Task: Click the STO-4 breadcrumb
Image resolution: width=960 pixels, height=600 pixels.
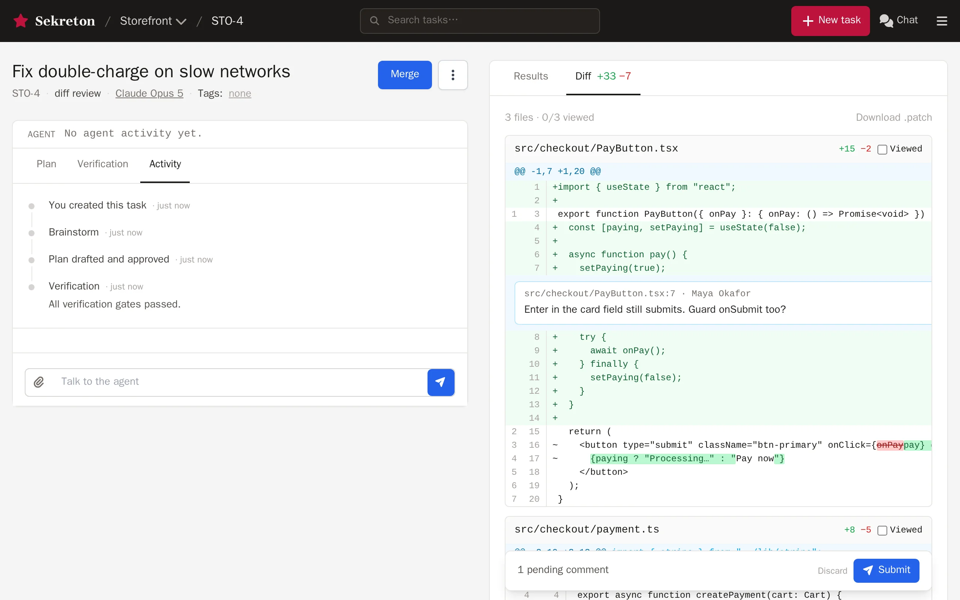Action: (227, 21)
